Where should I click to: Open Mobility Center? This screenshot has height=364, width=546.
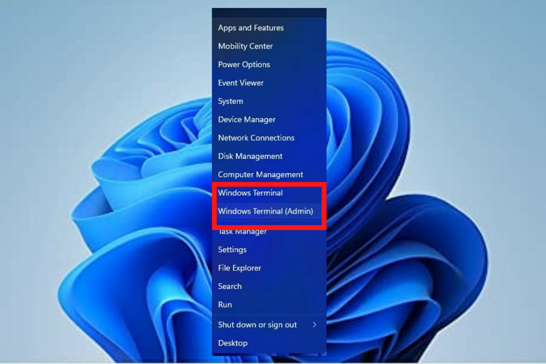click(269, 46)
